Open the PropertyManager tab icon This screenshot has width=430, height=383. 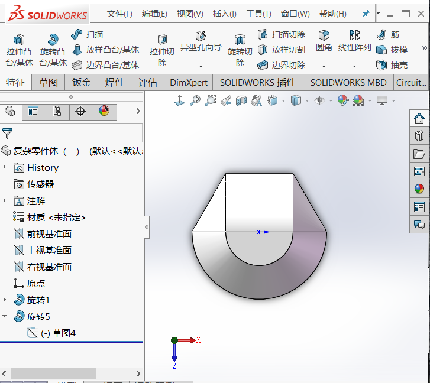pyautogui.click(x=33, y=111)
